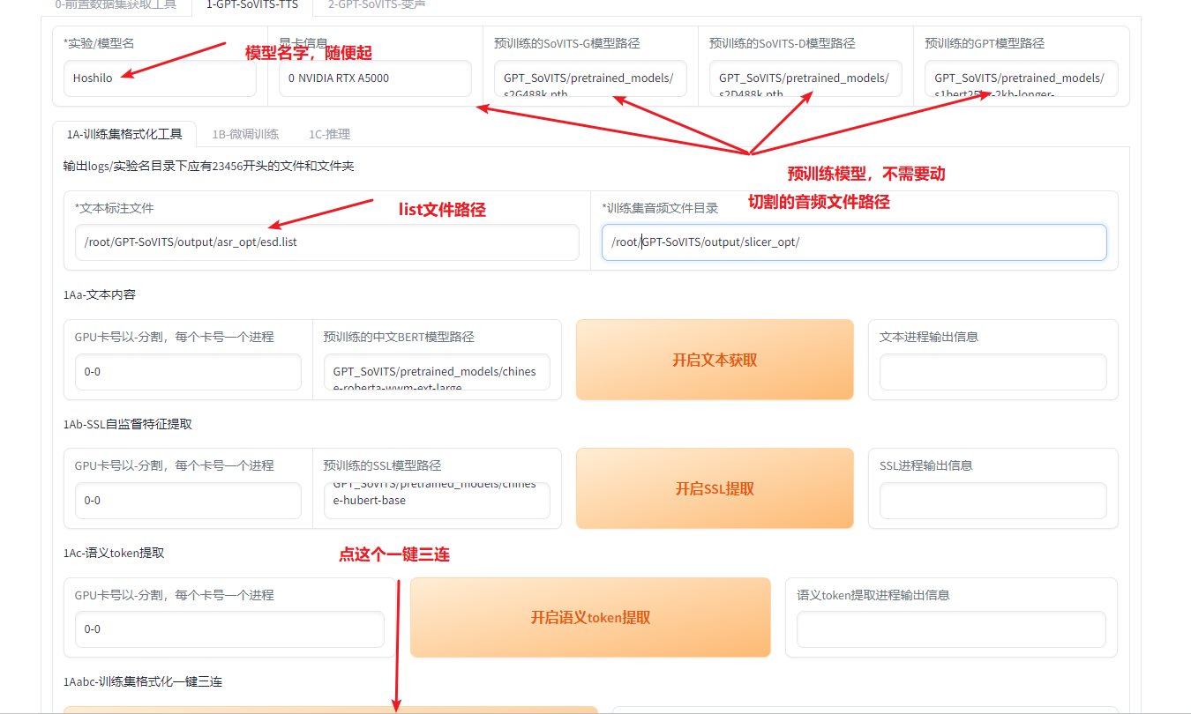Viewport: 1191px width, 714px height.
Task: Click the 预训练的中文BERT模型路径 field
Action: pyautogui.click(x=436, y=372)
